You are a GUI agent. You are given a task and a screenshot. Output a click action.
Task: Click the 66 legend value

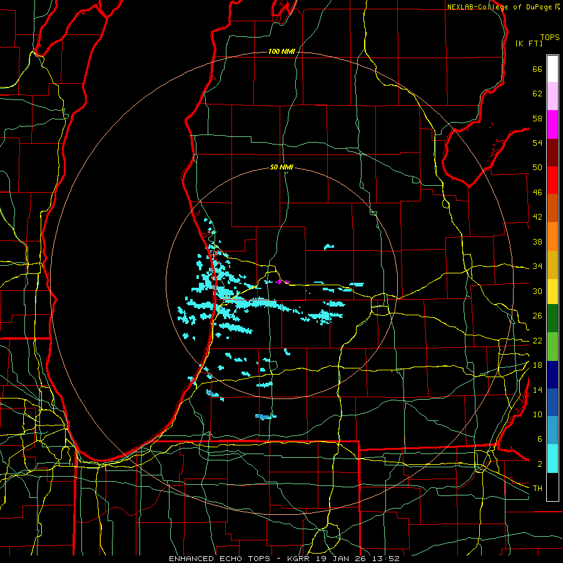[x=537, y=69]
